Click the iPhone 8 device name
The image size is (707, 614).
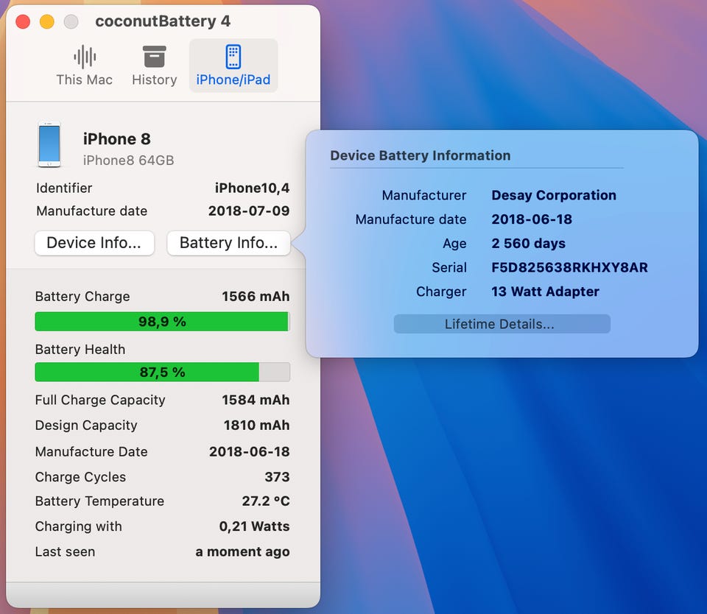click(x=117, y=139)
